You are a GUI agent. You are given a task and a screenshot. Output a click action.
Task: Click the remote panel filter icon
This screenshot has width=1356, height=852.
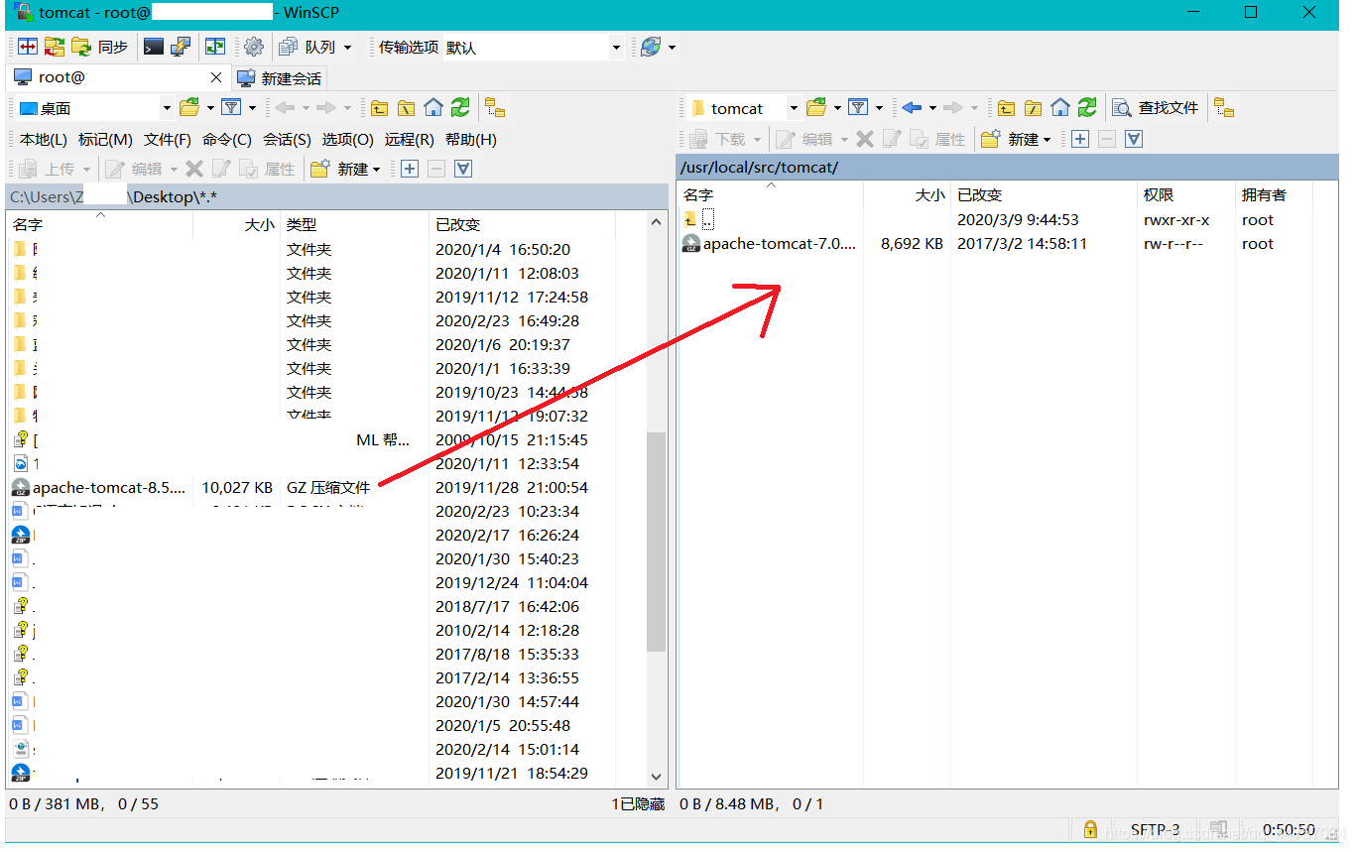[x=858, y=107]
